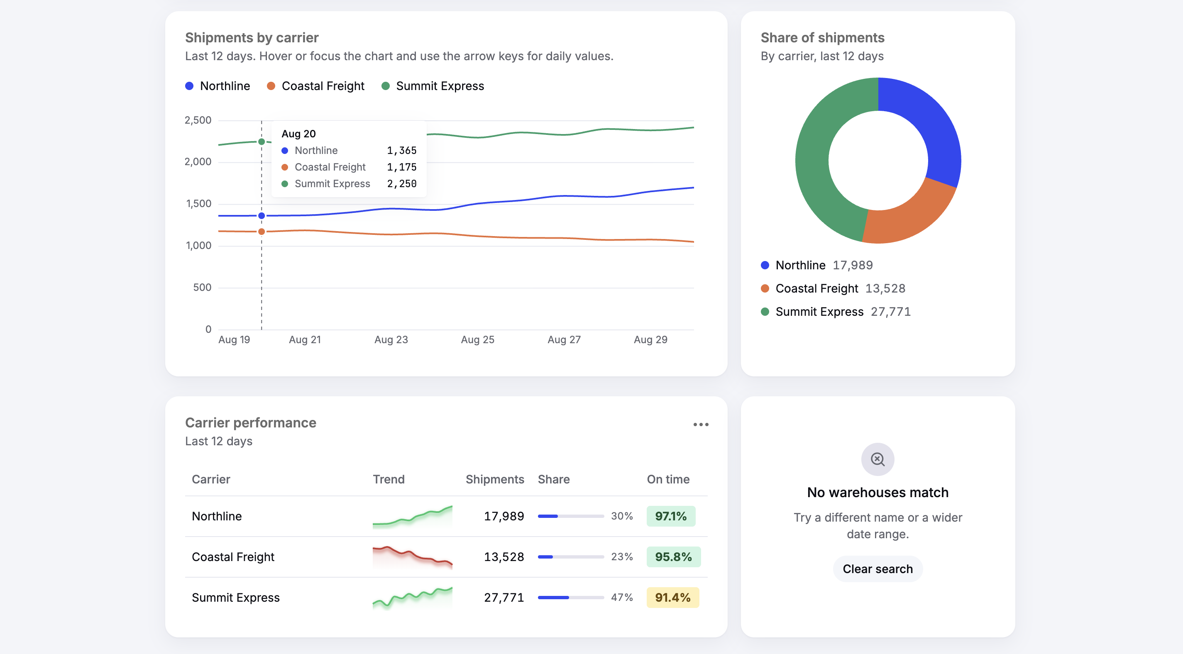Click the Aug 25 axis label

(478, 339)
